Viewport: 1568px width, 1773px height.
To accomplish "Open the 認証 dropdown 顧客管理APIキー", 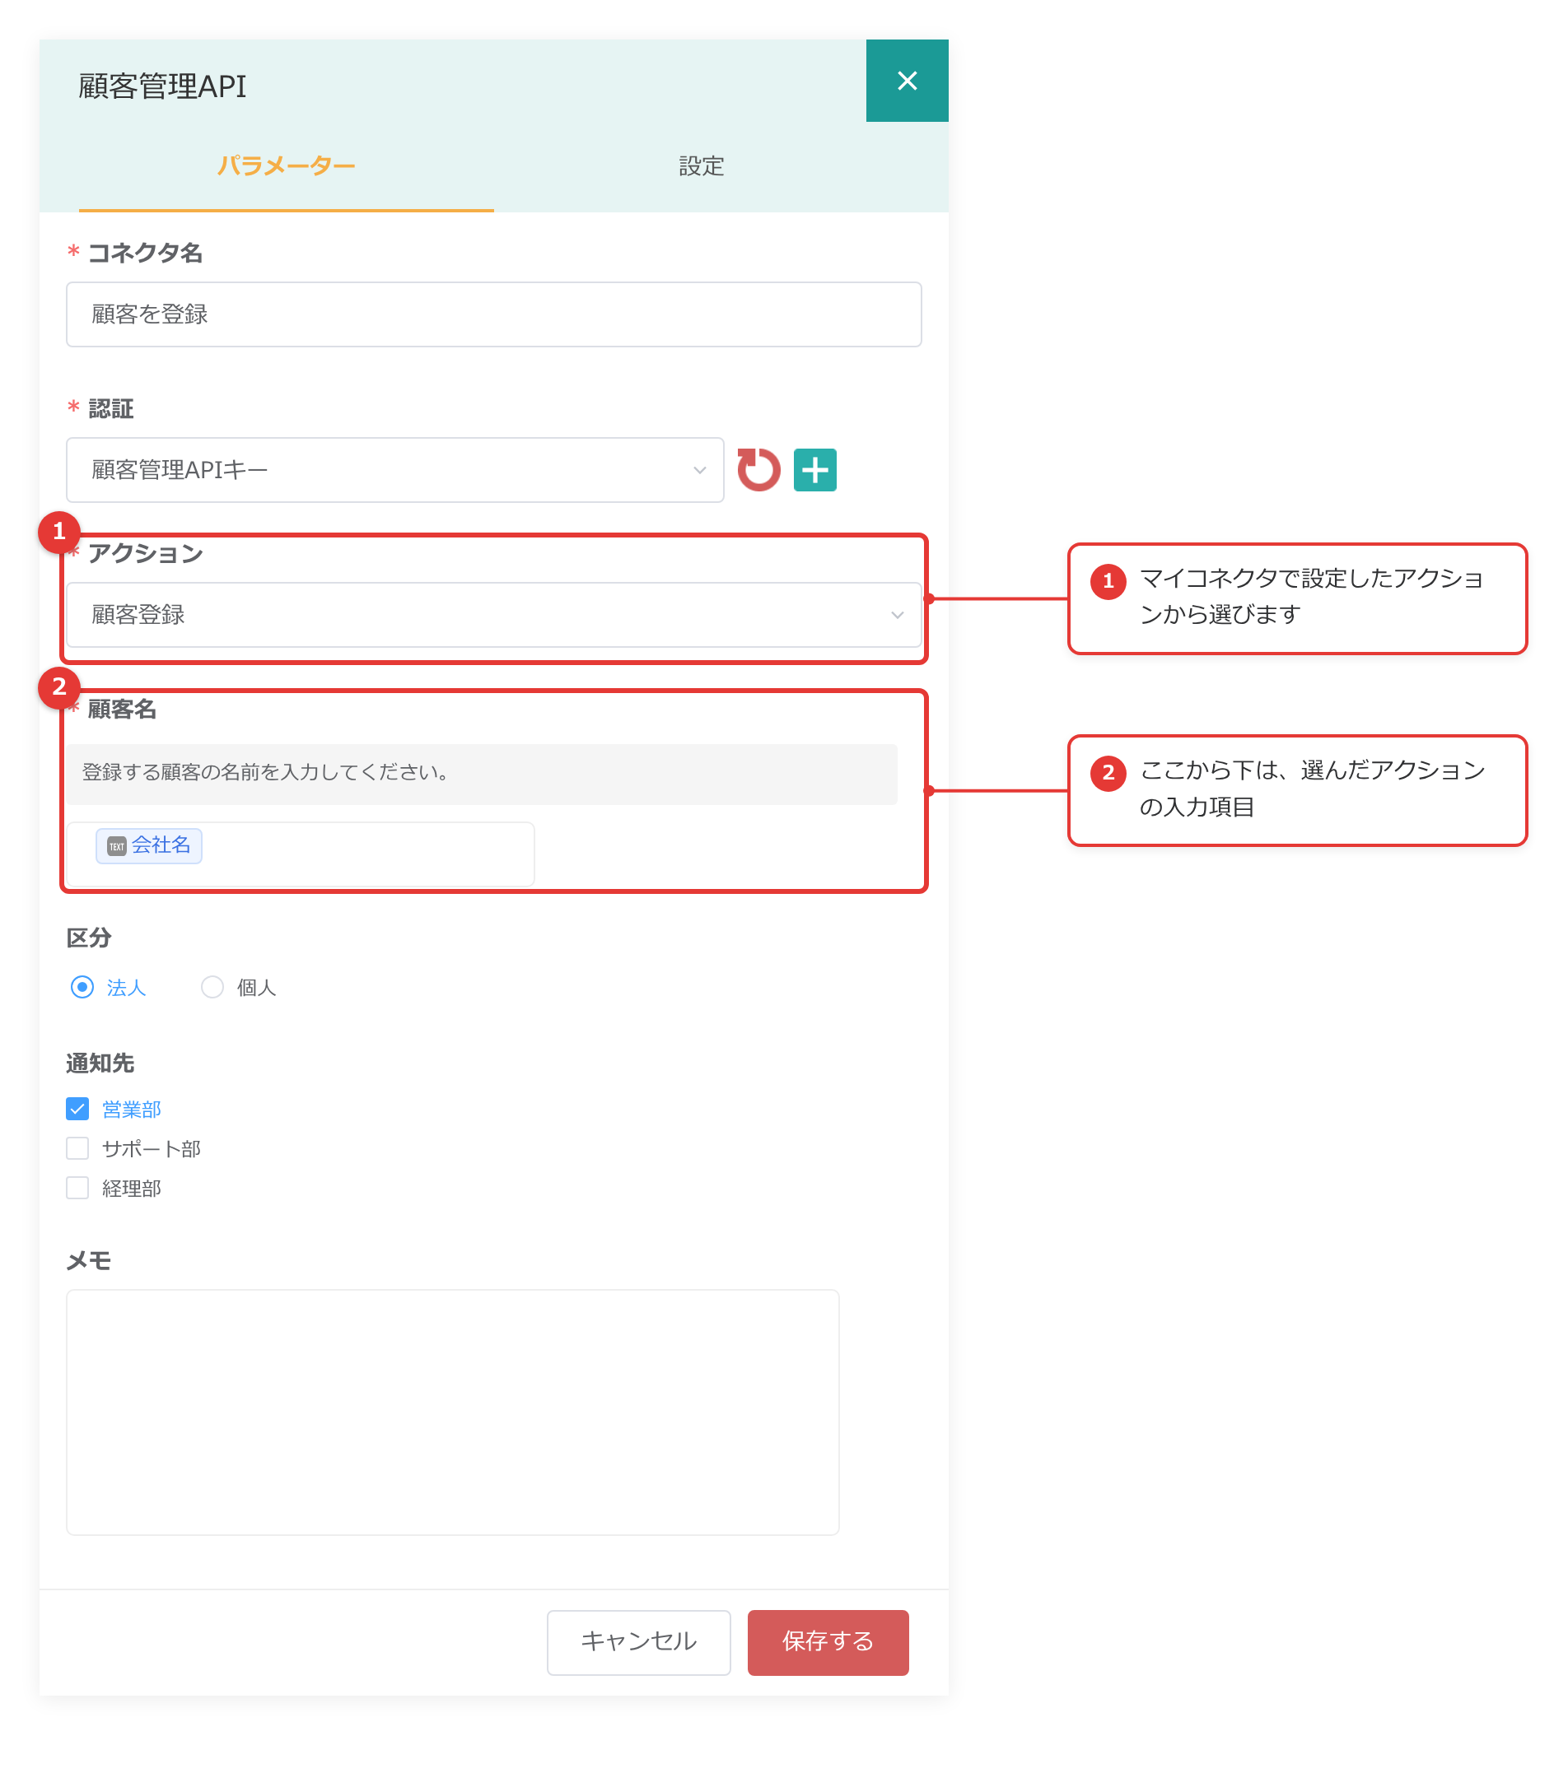I will 394,470.
